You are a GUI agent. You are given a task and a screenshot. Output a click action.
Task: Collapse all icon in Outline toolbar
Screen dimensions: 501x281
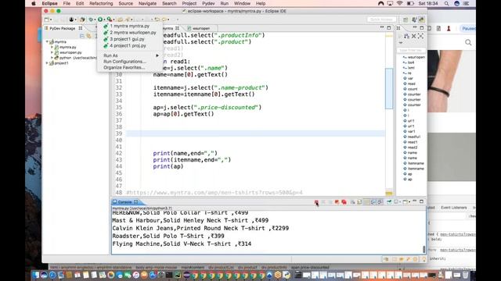pos(414,36)
